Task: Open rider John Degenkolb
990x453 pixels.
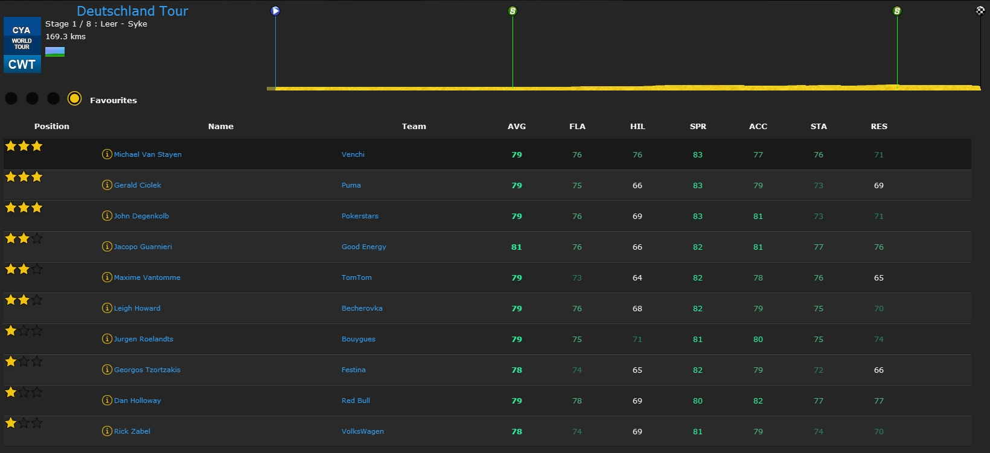Action: click(x=141, y=216)
